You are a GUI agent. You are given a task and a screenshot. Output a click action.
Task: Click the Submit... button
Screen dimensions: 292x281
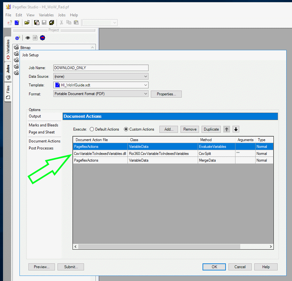[x=71, y=267]
